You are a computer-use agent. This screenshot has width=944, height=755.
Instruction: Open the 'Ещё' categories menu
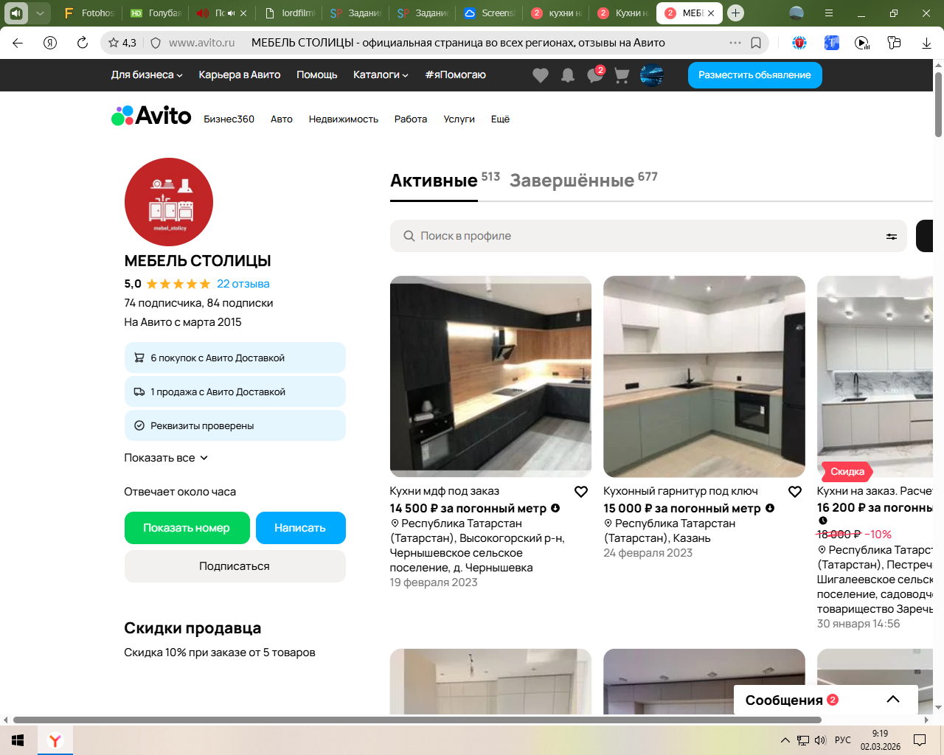click(x=500, y=119)
